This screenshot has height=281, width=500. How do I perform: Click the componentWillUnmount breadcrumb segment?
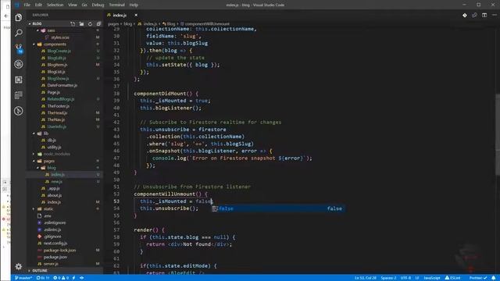[x=205, y=24]
